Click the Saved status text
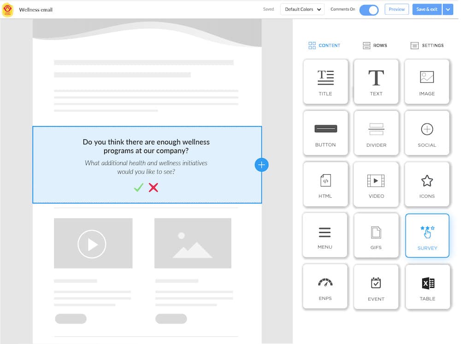The image size is (461, 344). click(268, 9)
